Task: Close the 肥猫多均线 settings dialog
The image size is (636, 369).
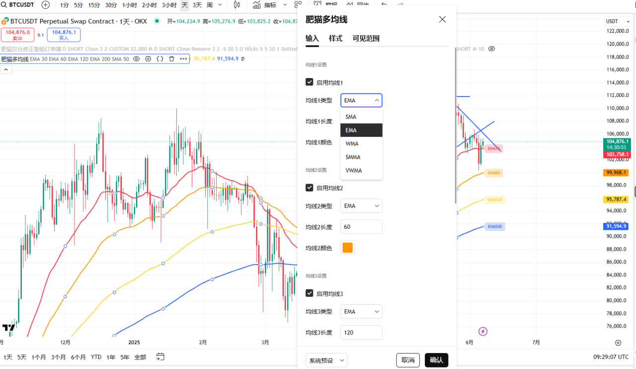Action: tap(443, 19)
